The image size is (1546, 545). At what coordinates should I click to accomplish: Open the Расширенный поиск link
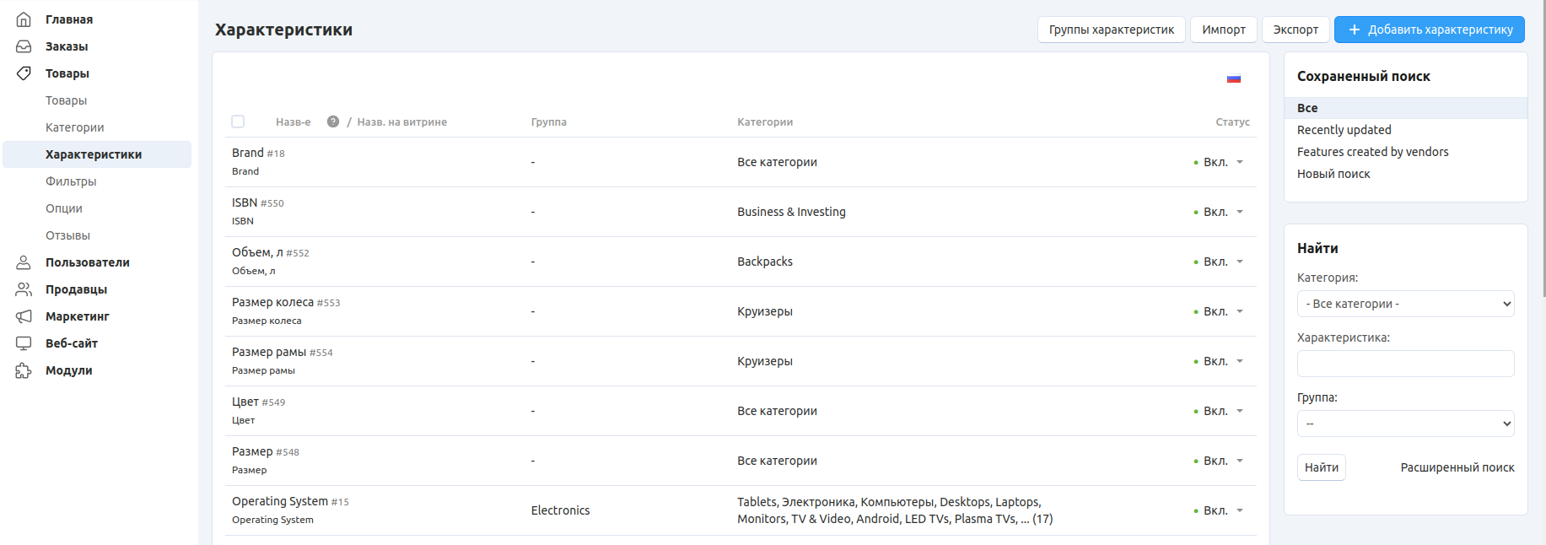pos(1457,467)
